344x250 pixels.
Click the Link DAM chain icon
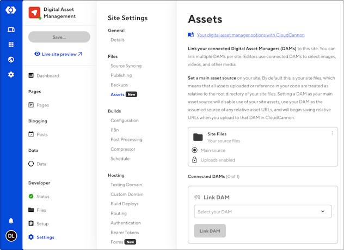click(x=197, y=197)
